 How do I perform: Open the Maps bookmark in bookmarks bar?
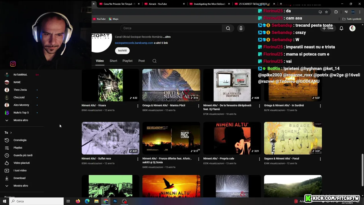point(113,19)
